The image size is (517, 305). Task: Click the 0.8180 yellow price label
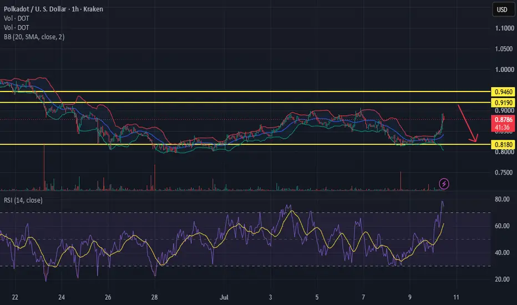click(x=503, y=144)
